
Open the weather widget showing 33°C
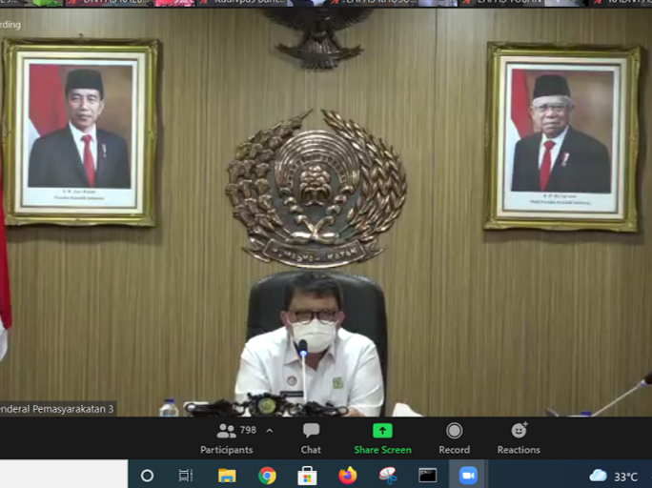pyautogui.click(x=614, y=476)
